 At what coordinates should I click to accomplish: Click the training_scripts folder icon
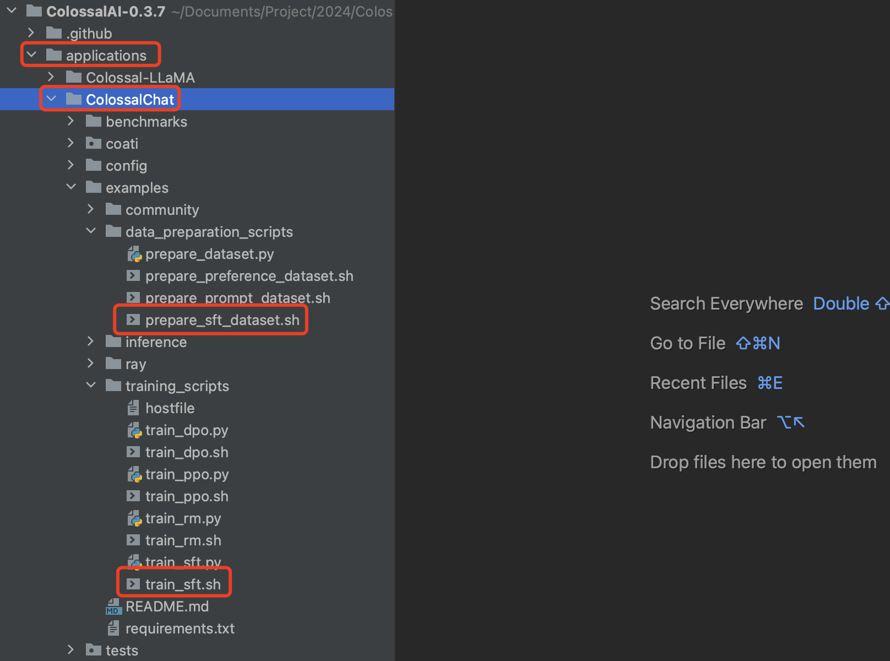[x=113, y=385]
